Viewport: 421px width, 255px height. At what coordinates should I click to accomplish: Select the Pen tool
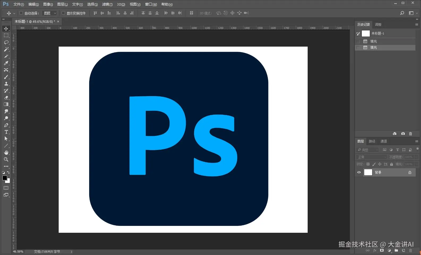[6, 125]
